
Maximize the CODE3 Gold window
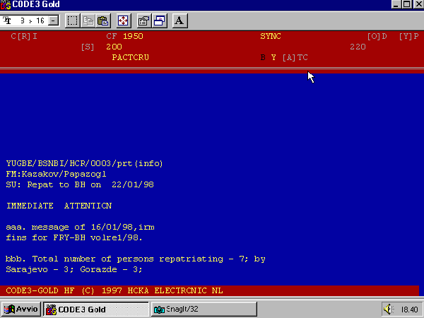(x=406, y=5)
